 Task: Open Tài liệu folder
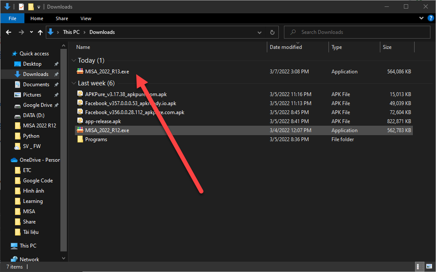[x=27, y=232]
